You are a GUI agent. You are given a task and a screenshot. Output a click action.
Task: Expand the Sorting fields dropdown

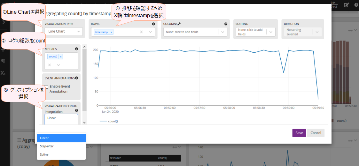tap(271, 32)
